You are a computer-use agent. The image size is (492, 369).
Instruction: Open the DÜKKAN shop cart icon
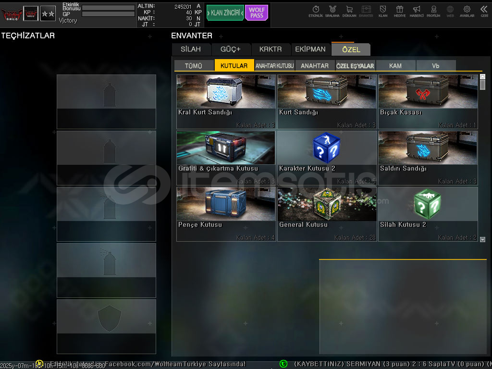click(x=349, y=12)
